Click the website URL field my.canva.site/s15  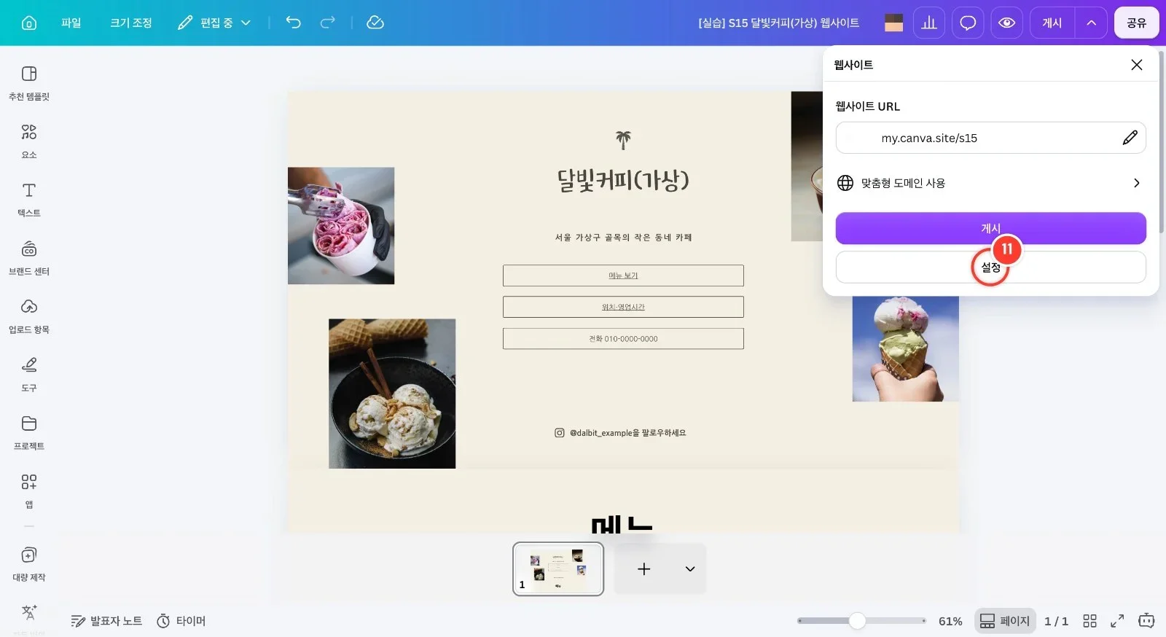(990, 138)
